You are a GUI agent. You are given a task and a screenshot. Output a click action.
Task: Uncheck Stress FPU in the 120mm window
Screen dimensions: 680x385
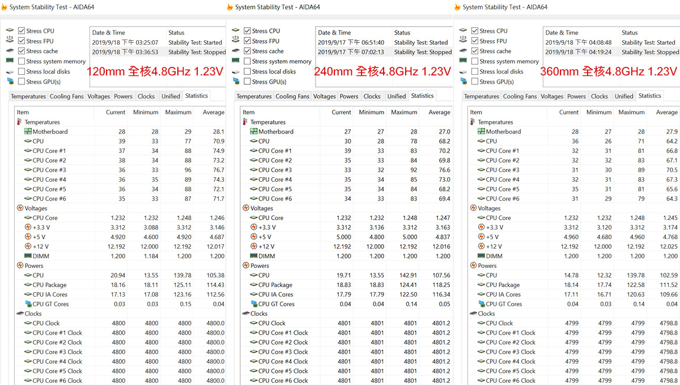22,41
